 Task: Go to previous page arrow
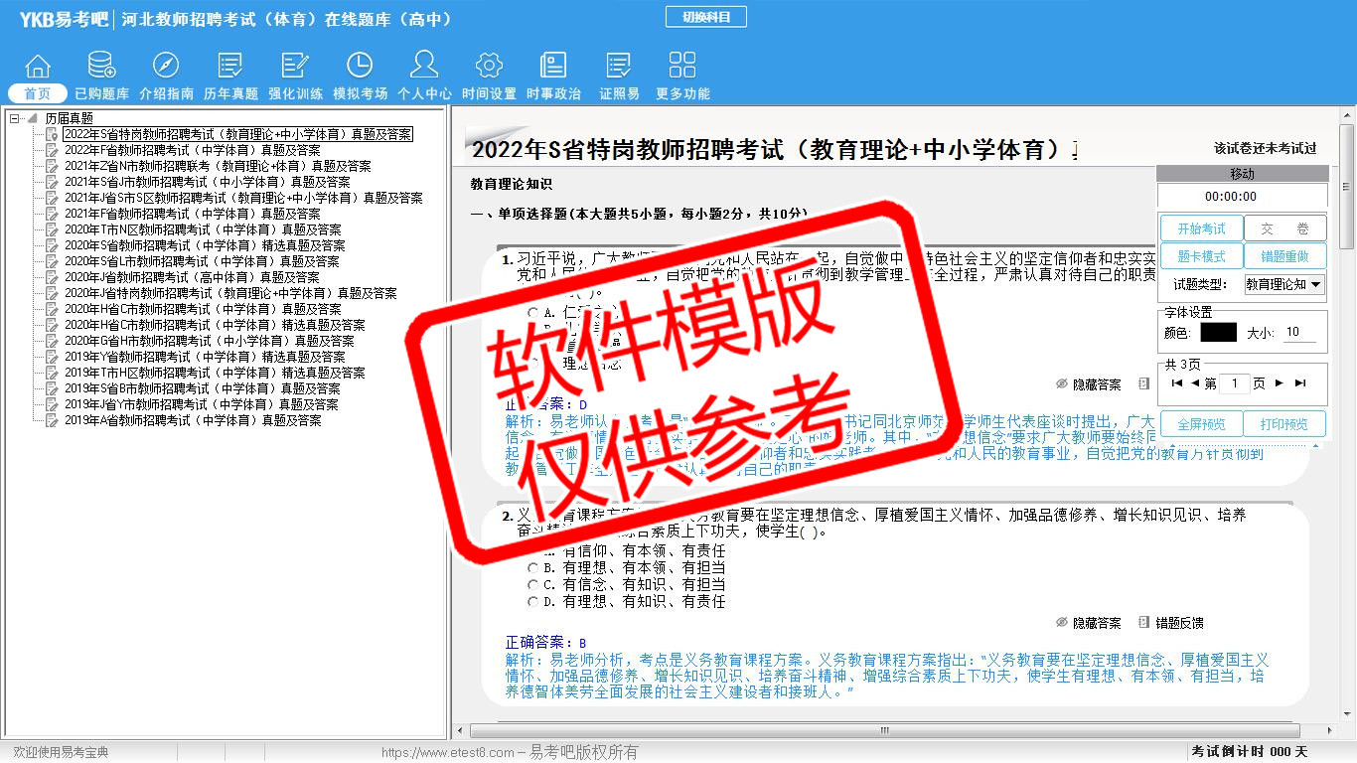click(1196, 383)
